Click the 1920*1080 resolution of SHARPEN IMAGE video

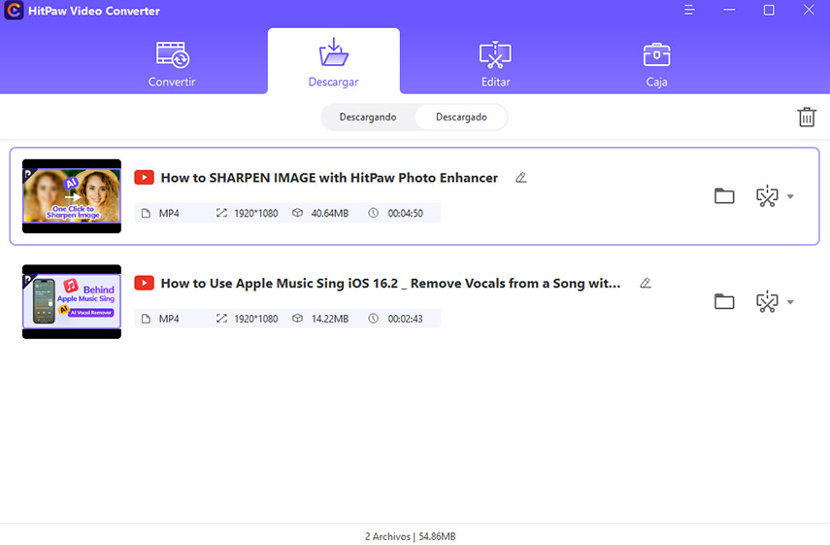click(x=255, y=213)
